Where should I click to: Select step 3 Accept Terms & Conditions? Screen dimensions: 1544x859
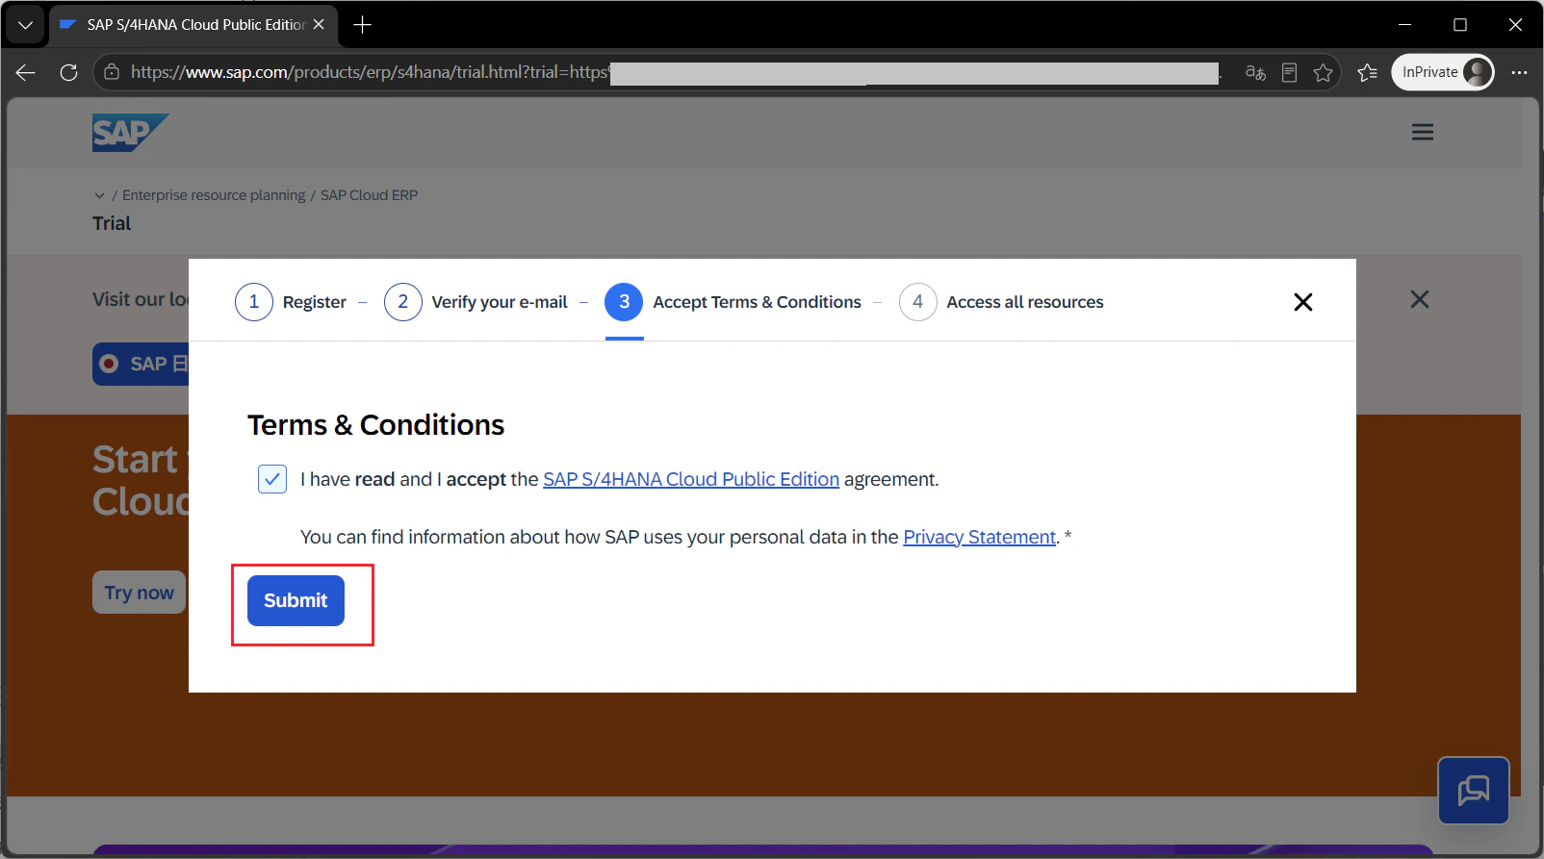[x=733, y=302]
